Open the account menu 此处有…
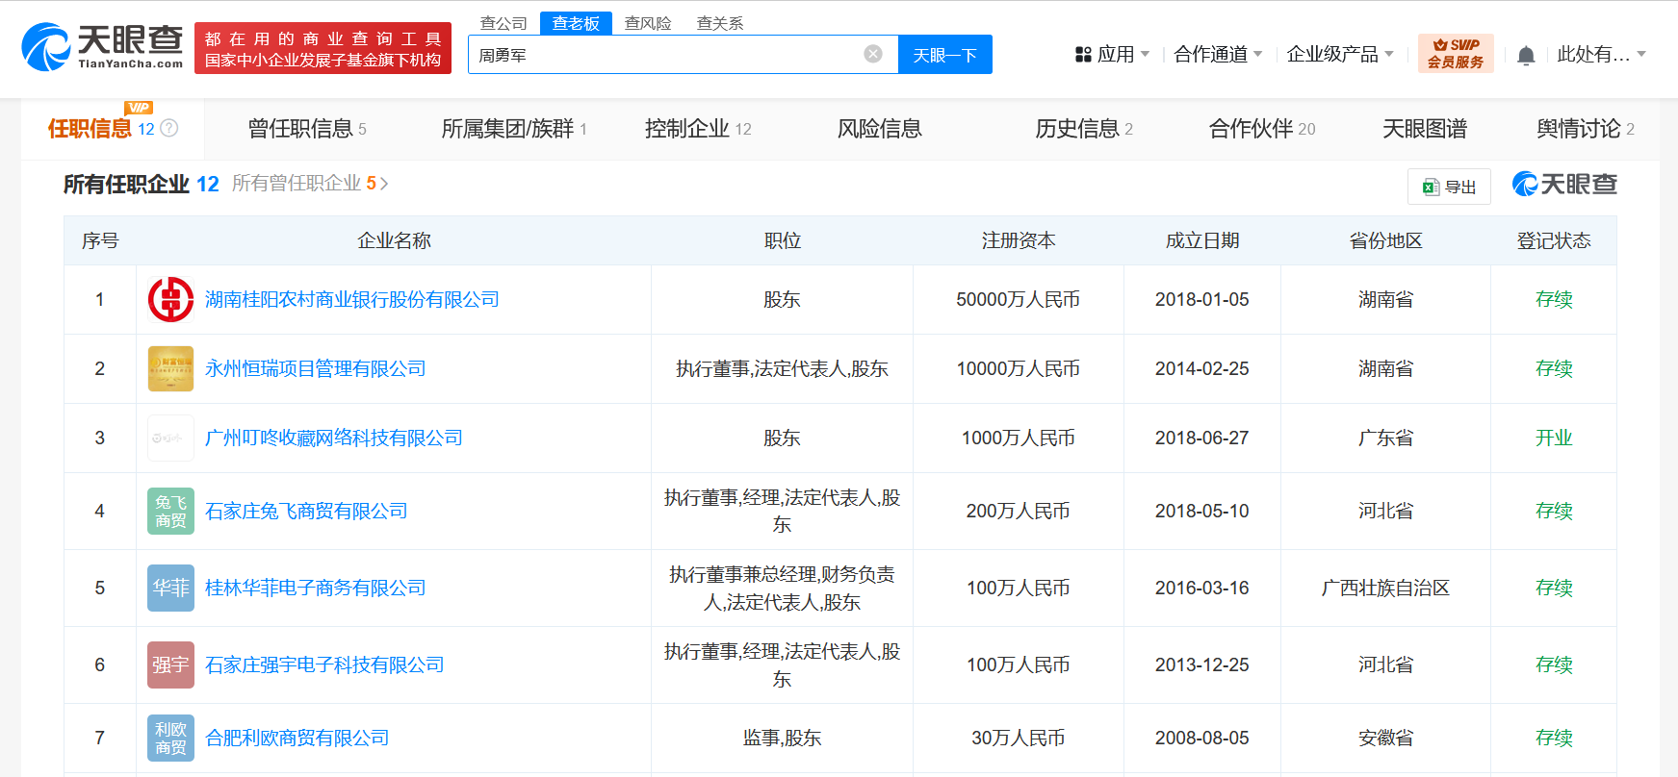 point(1601,55)
